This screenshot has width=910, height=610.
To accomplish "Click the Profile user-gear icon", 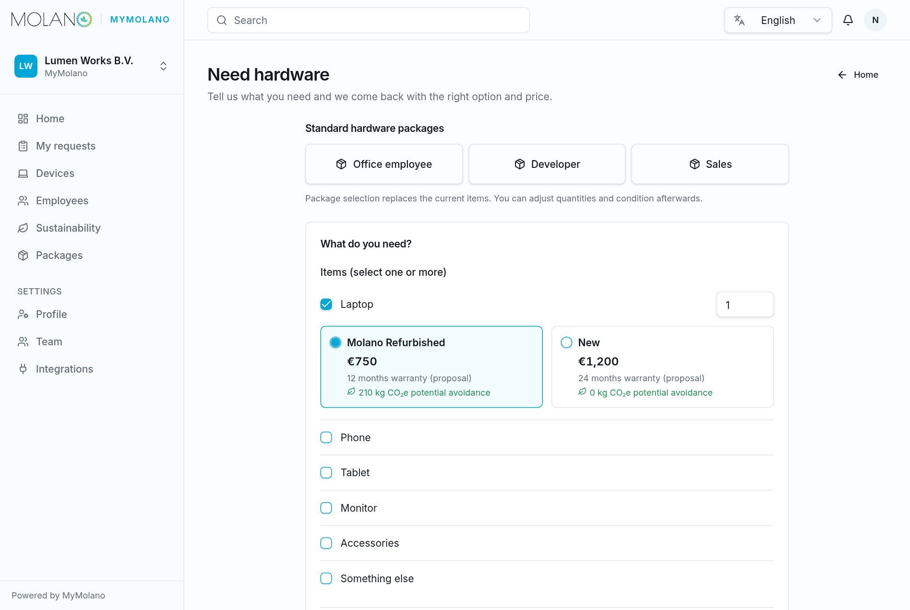I will coord(23,314).
